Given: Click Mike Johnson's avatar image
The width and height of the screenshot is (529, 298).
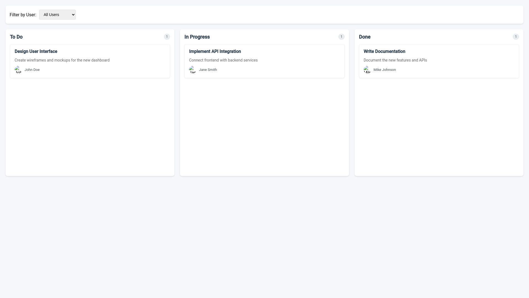Looking at the screenshot, I should pos(367,70).
